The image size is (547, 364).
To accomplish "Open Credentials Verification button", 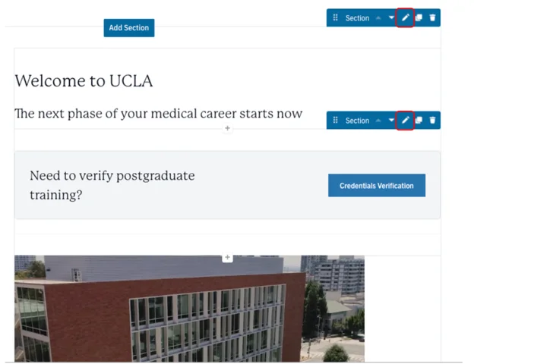I will click(x=376, y=185).
